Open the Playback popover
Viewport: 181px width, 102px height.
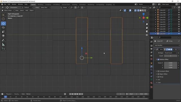[9, 94]
